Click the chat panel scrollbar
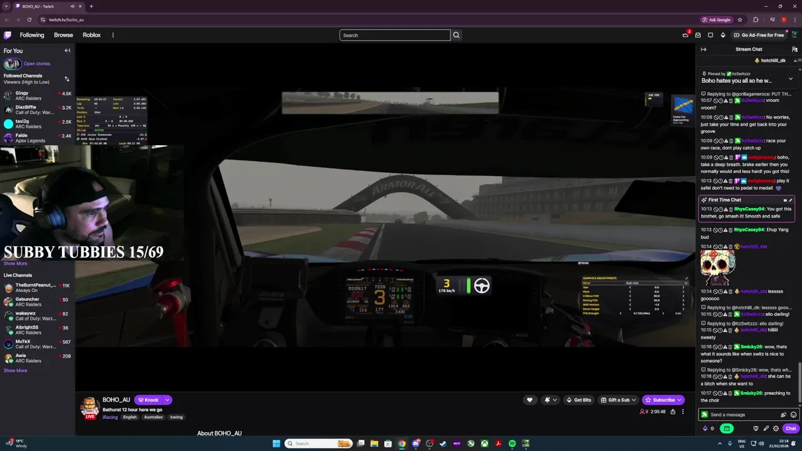This screenshot has height=451, width=802. point(799,384)
